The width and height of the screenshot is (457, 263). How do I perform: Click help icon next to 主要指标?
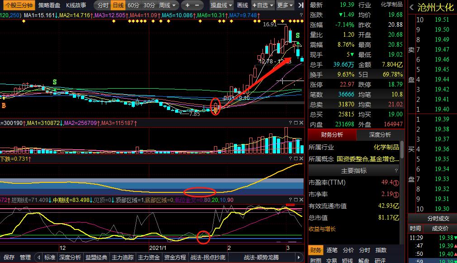396,171
